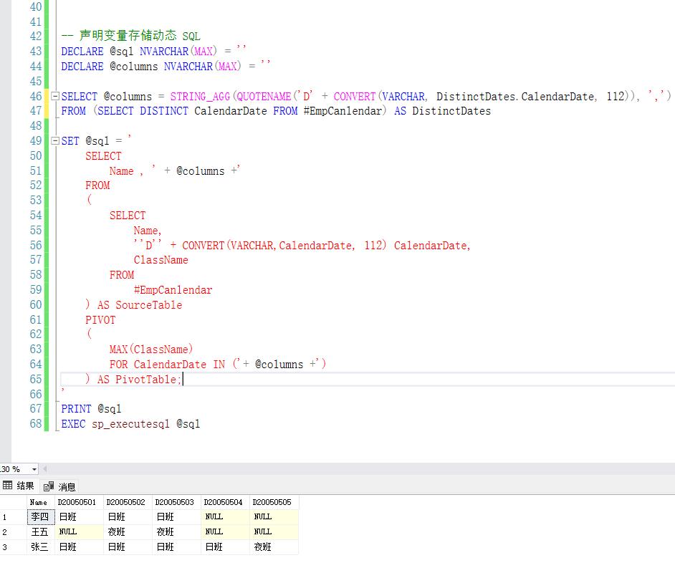Select row header number 1 in results
Screen dimensions: 675x568
13,517
